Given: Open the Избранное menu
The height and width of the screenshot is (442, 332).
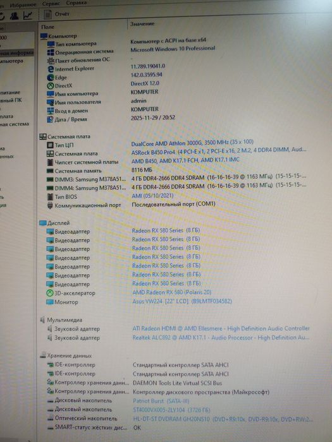Looking at the screenshot, I should click(23, 5).
